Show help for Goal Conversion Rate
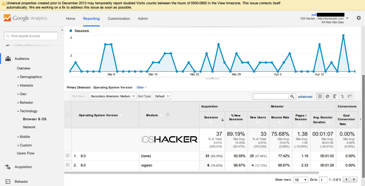This screenshot has height=186, width=365. [350, 124]
